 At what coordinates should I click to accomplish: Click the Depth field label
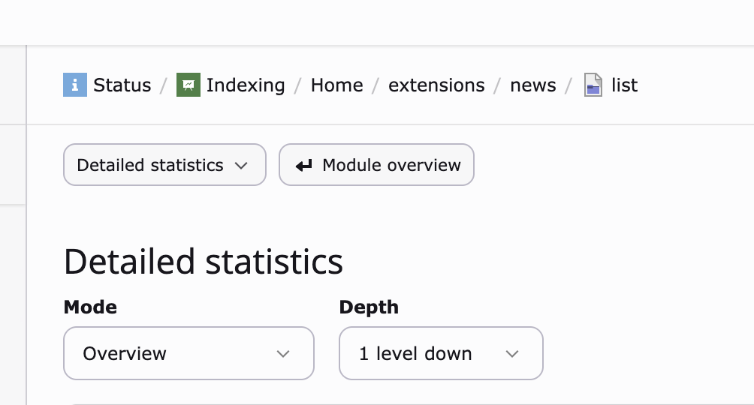click(369, 307)
